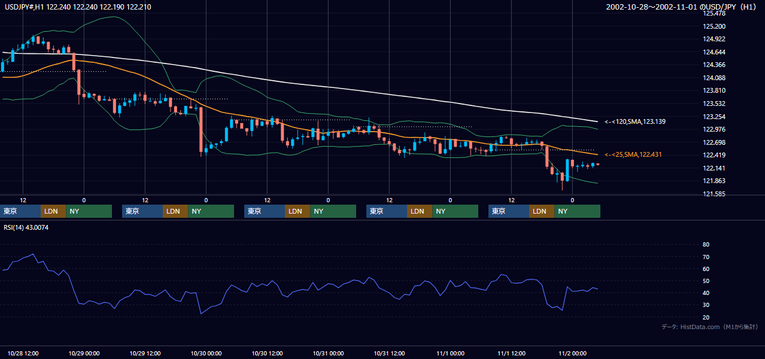
Task: Click the 10/31 12:00 time label
Action: click(x=389, y=353)
